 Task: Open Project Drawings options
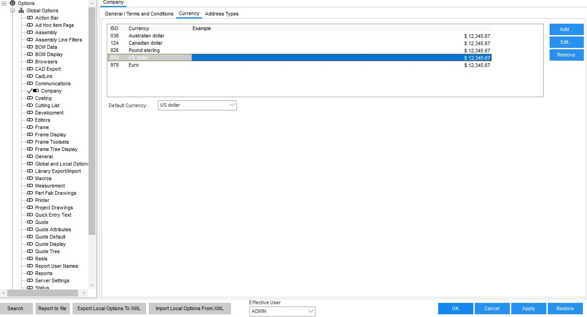54,208
